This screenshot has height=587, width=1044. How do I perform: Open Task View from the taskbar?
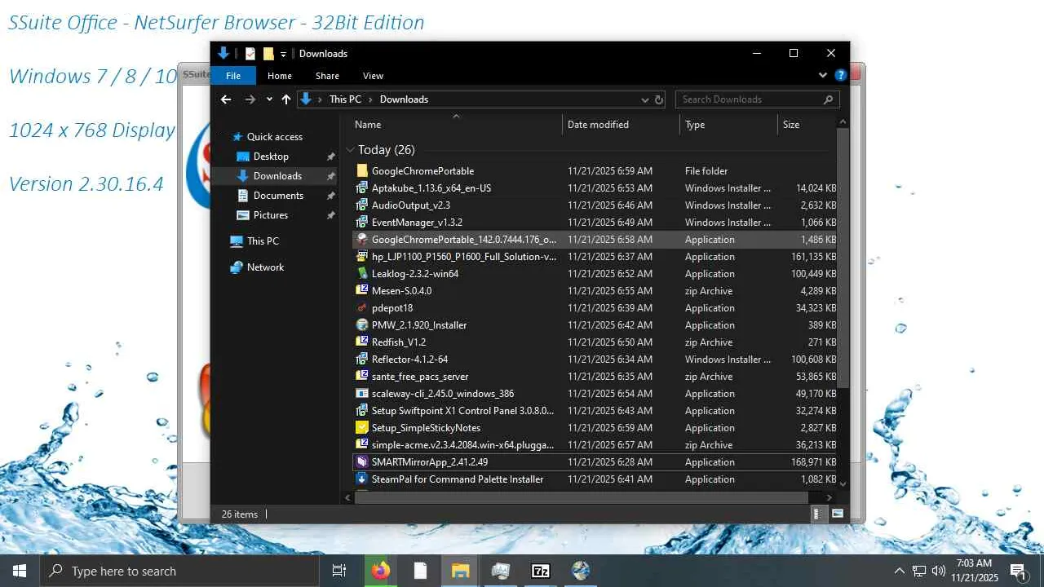coord(339,571)
